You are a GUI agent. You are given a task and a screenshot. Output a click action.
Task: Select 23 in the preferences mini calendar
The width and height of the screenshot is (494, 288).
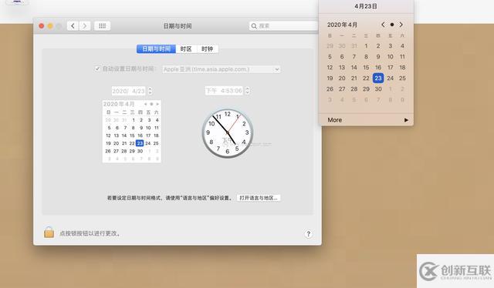tap(140, 143)
